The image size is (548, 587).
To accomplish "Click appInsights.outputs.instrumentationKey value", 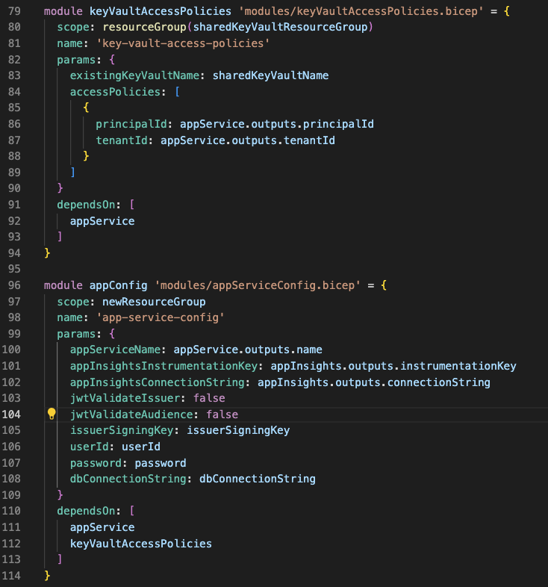I will (x=393, y=366).
